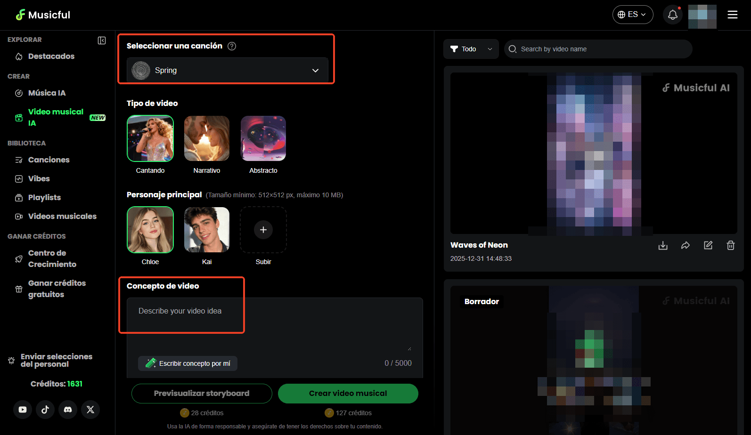Delete the Waves of Neon video

731,245
